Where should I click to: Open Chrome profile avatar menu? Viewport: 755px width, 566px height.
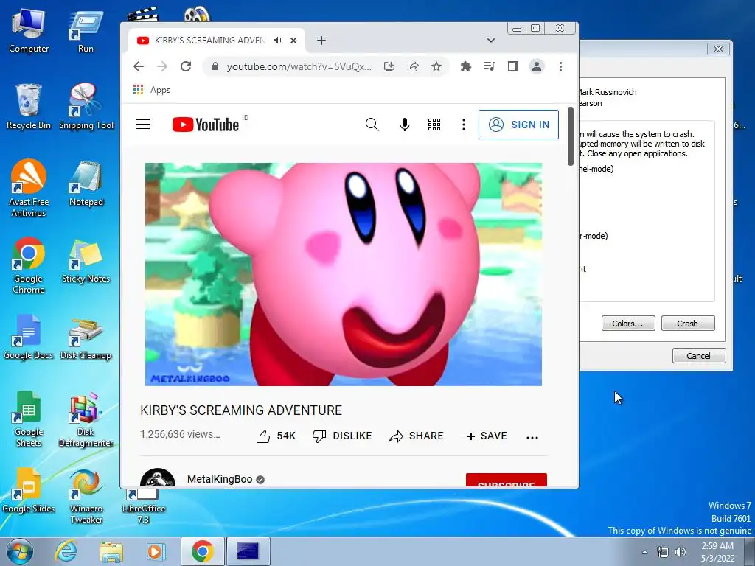point(537,66)
